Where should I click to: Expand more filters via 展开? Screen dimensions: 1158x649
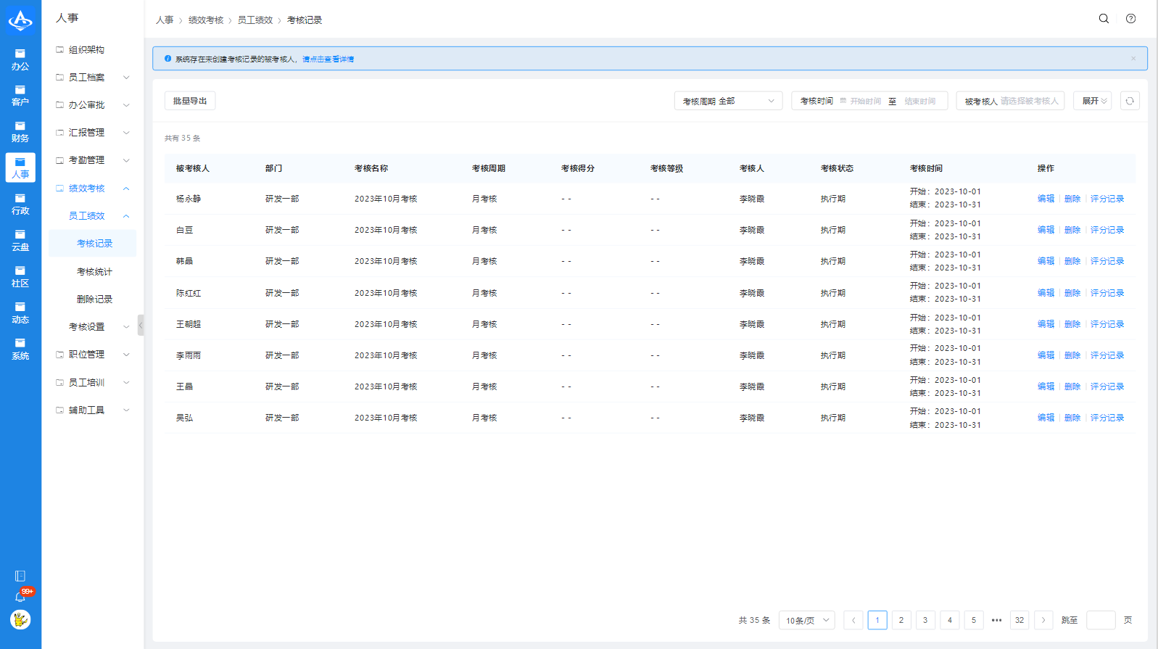[1092, 101]
